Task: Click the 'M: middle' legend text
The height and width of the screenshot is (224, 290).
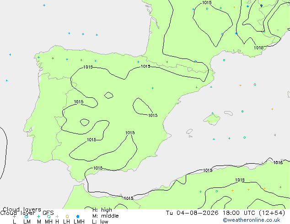Action: tap(105, 216)
